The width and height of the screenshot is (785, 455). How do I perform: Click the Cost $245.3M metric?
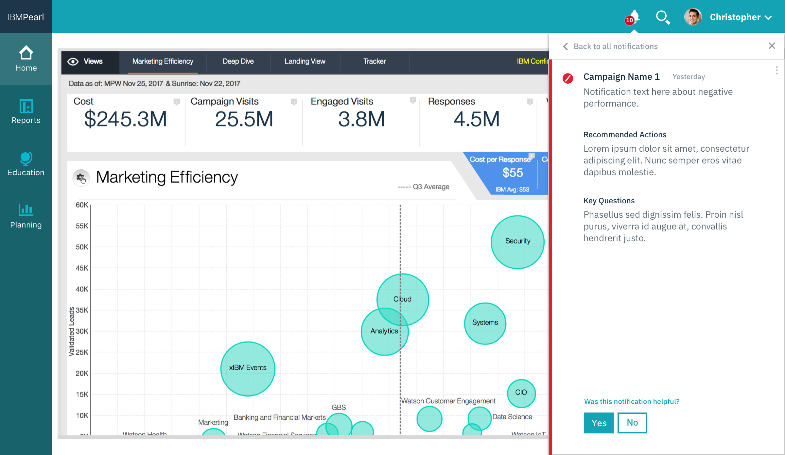[x=126, y=119]
